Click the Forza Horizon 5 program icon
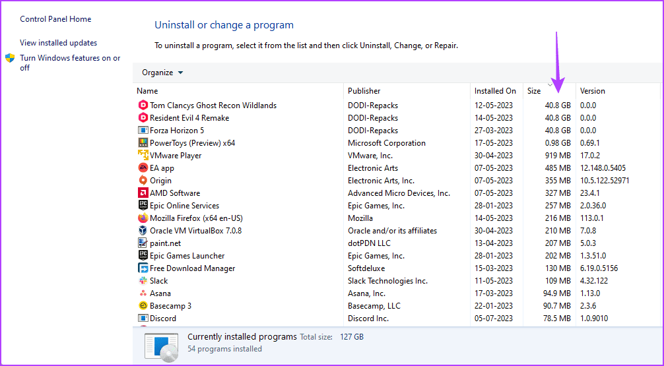Viewport: 664px width, 366px height. pyautogui.click(x=143, y=131)
